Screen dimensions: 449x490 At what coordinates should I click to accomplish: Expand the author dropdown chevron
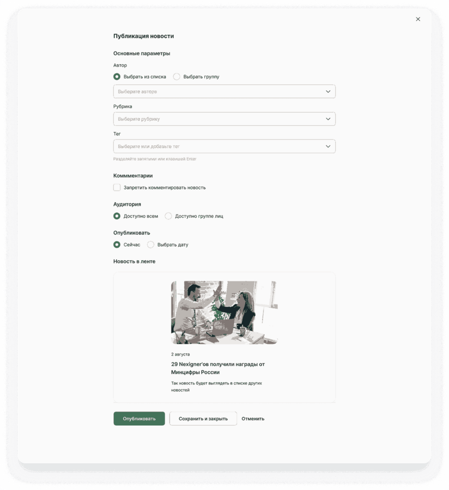[x=328, y=91]
